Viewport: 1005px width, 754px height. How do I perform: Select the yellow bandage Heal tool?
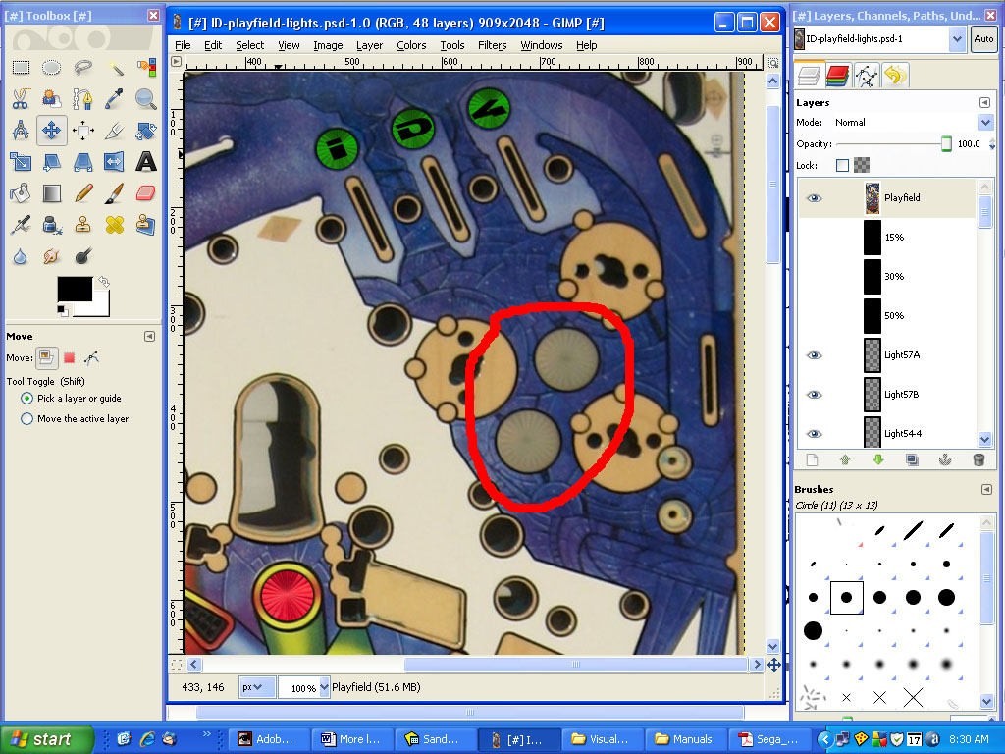[x=115, y=224]
